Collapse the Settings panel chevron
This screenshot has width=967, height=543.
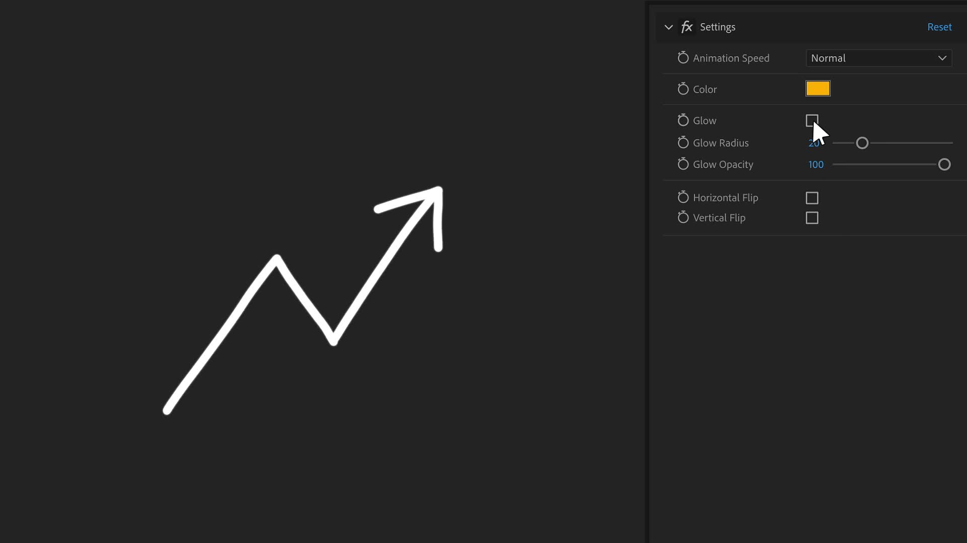coord(668,27)
